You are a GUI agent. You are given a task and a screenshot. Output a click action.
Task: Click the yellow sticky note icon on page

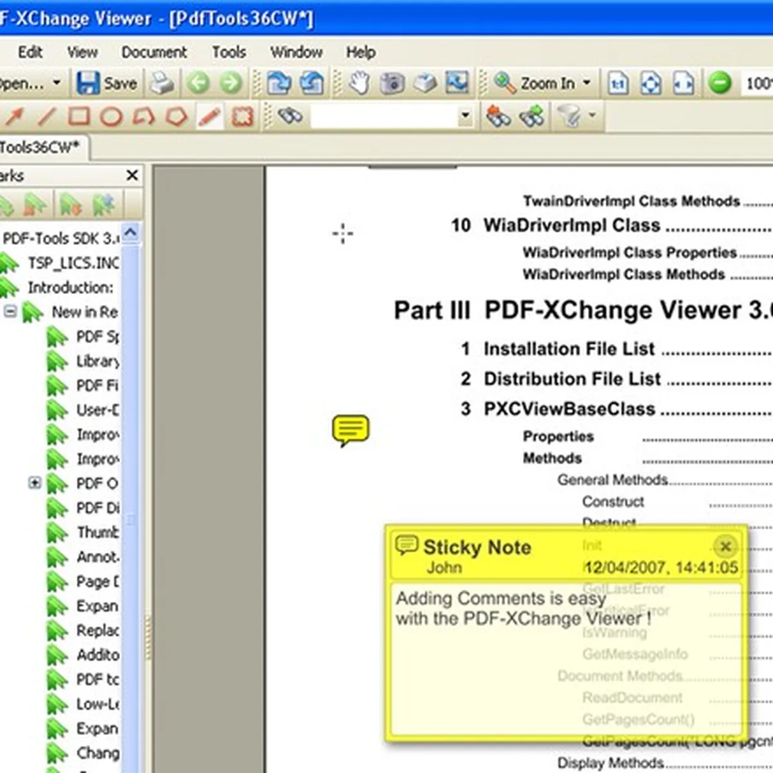click(x=350, y=430)
